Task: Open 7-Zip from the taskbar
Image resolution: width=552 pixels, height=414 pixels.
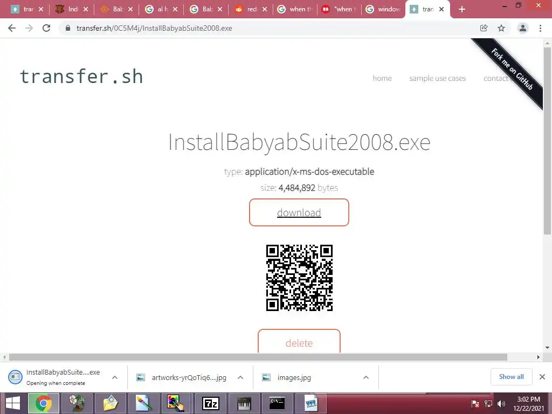Action: point(211,403)
